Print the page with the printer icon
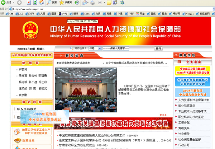The image size is (215, 149). (92, 3)
